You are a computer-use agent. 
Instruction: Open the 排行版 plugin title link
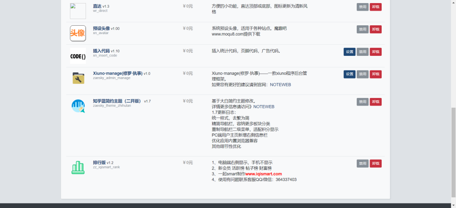99,162
